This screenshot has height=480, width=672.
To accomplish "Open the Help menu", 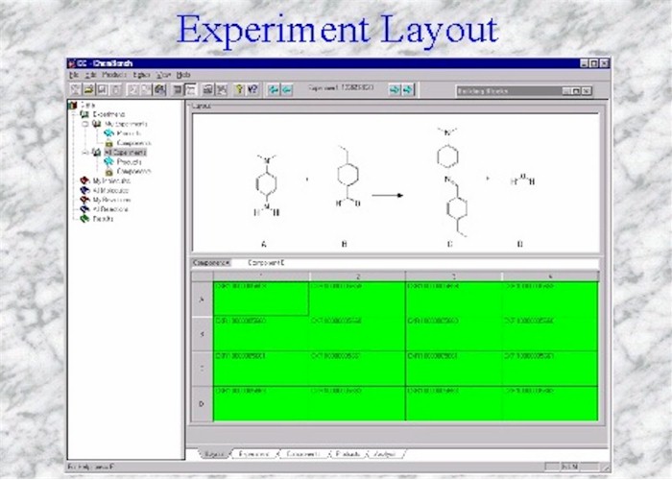I will pos(183,75).
